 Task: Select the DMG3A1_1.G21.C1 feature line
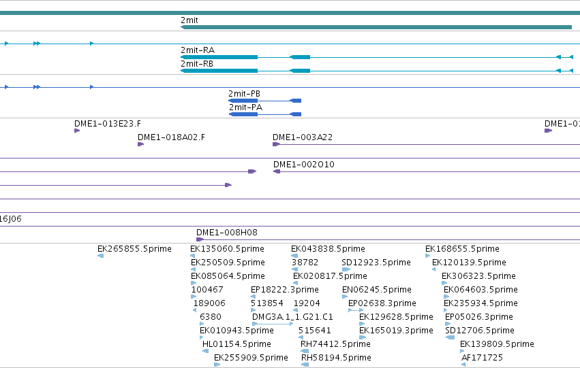pyautogui.click(x=273, y=324)
